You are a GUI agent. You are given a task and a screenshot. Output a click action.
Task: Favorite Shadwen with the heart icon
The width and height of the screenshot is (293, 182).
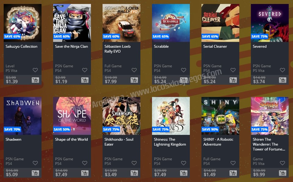point(35,163)
